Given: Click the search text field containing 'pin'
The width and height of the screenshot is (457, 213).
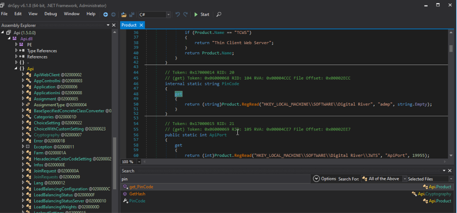Looking at the screenshot, I should coord(216,179).
